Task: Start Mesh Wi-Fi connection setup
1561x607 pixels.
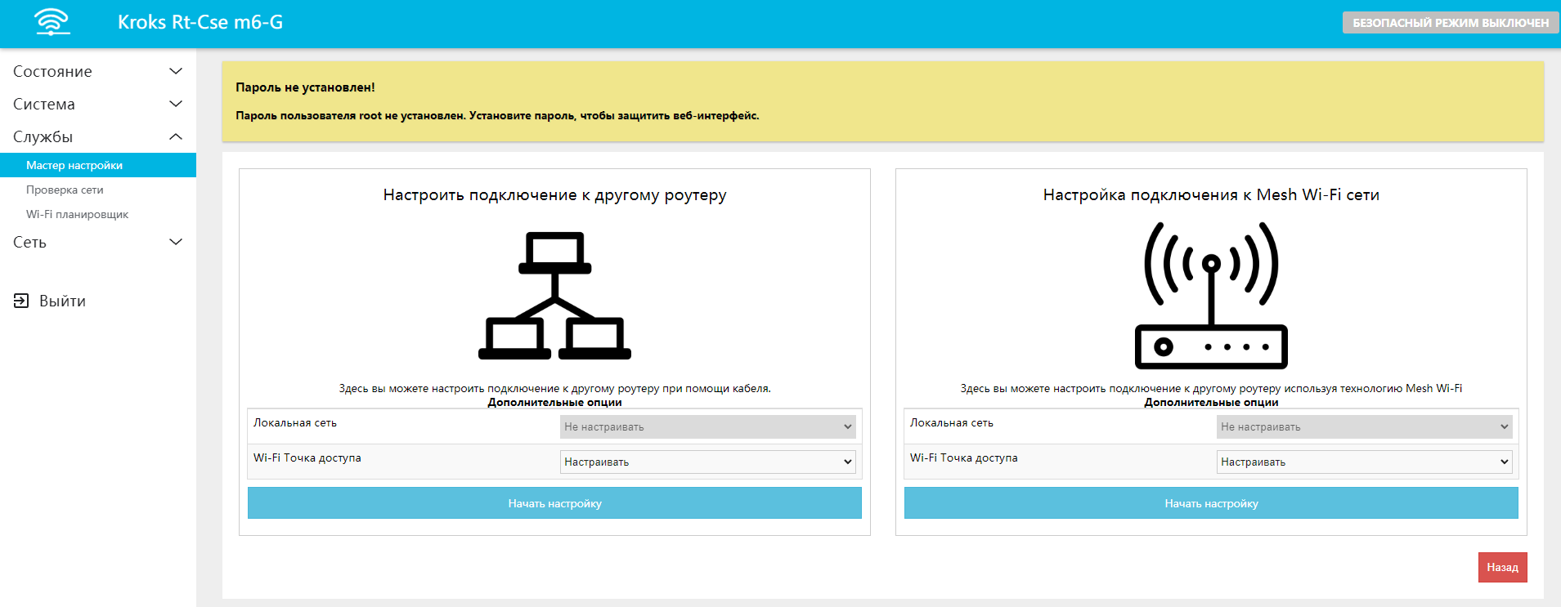Action: click(x=1211, y=503)
